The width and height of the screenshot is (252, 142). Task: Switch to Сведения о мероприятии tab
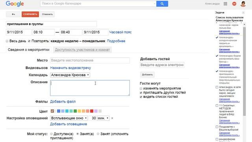click(x=29, y=50)
